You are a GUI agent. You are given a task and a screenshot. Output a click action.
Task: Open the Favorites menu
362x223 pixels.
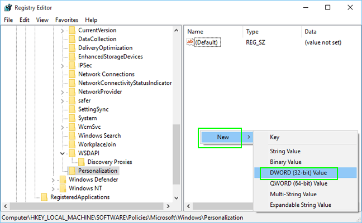click(66, 20)
